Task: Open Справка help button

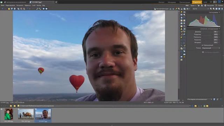Action: pyautogui.click(x=219, y=6)
